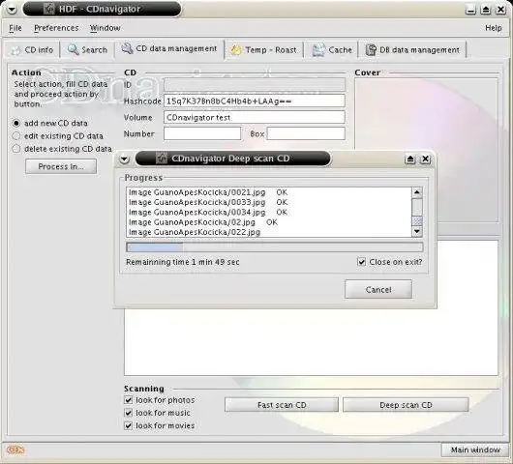Viewport: 513px width, 464px height.
Task: Click the progress log scroll down arrow
Action: [417, 231]
